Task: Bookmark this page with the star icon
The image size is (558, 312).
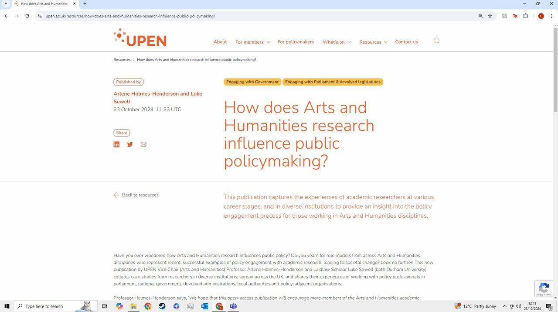Action: tap(490, 16)
